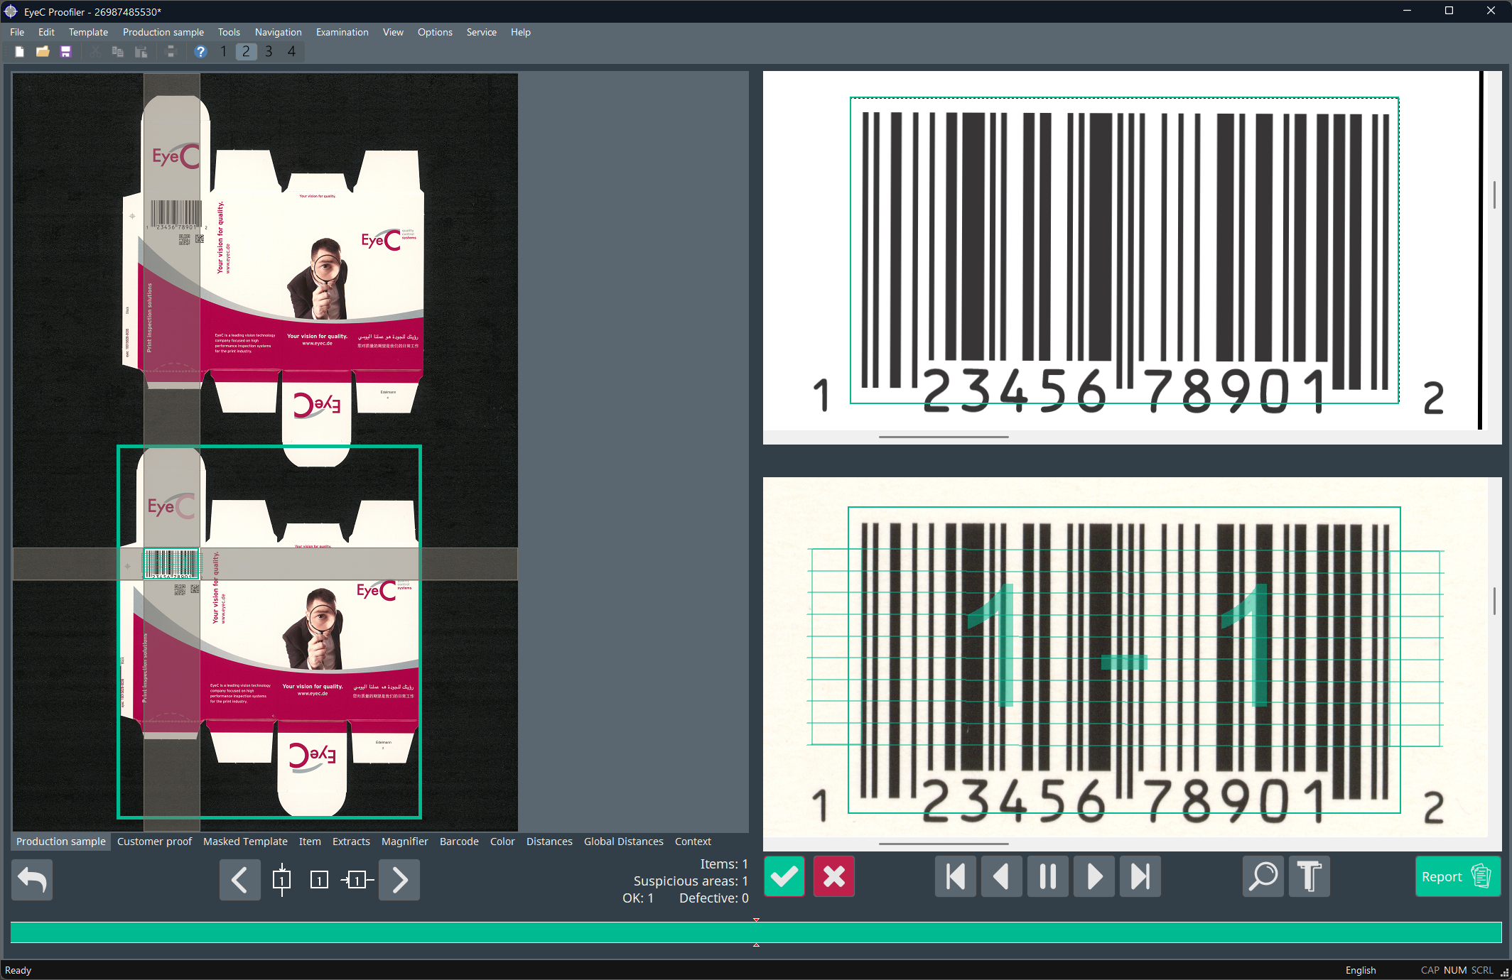This screenshot has height=980, width=1512.
Task: Switch to the Distances tab
Action: click(x=549, y=842)
